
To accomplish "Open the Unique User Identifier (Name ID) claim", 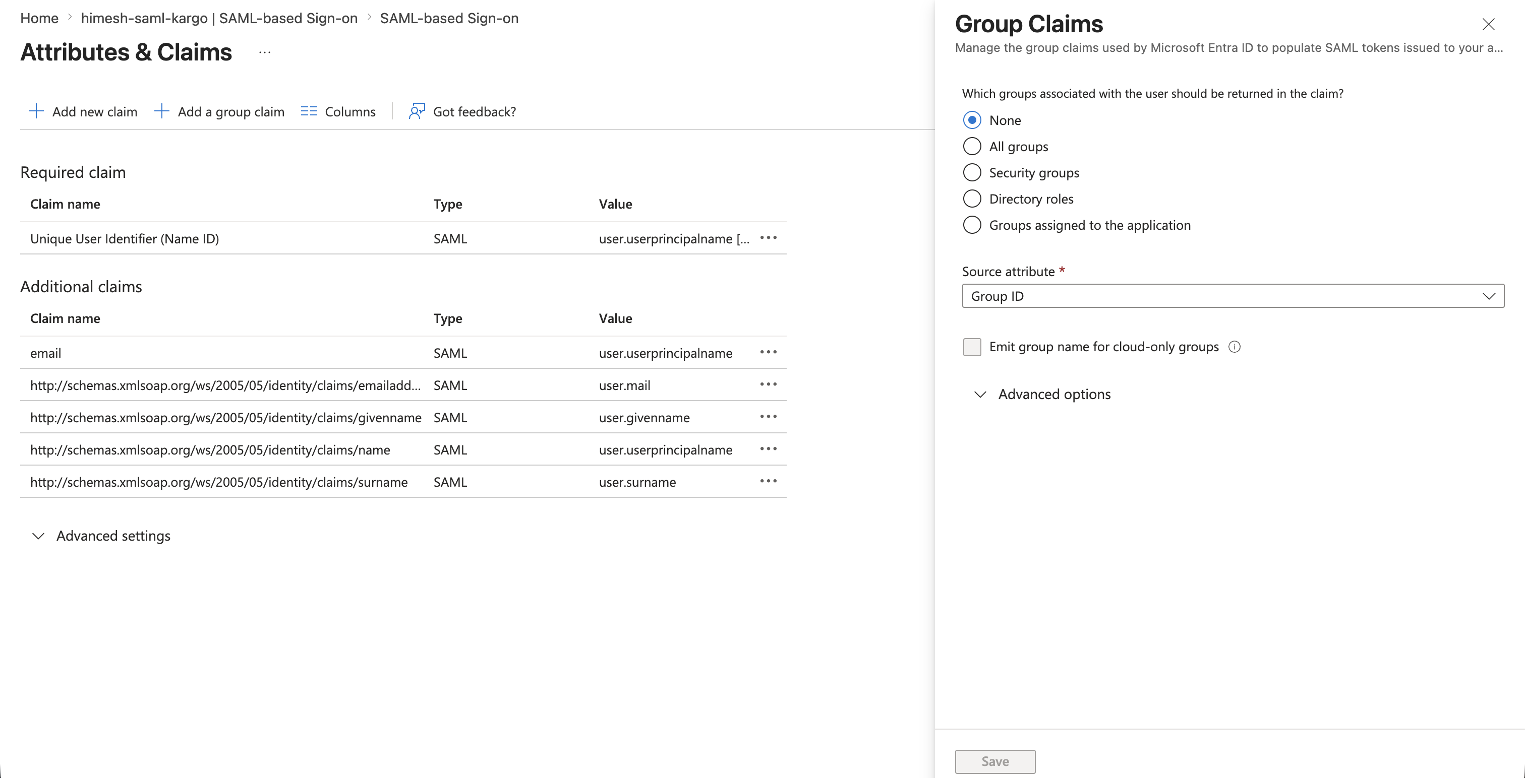I will point(125,238).
